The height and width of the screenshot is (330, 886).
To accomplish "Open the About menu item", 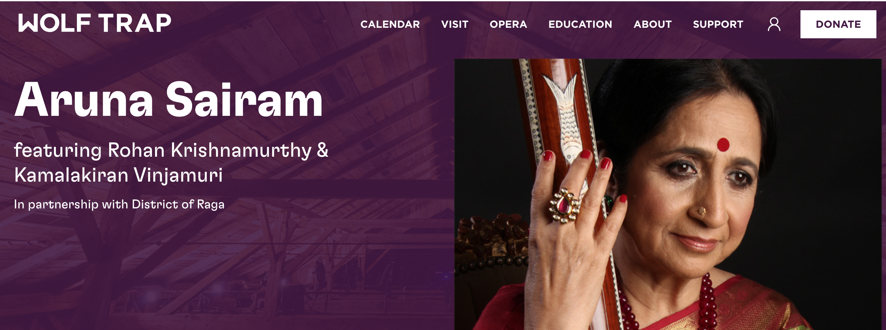I will [x=652, y=24].
